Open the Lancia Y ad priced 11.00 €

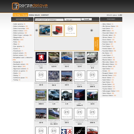[x=54, y=114]
